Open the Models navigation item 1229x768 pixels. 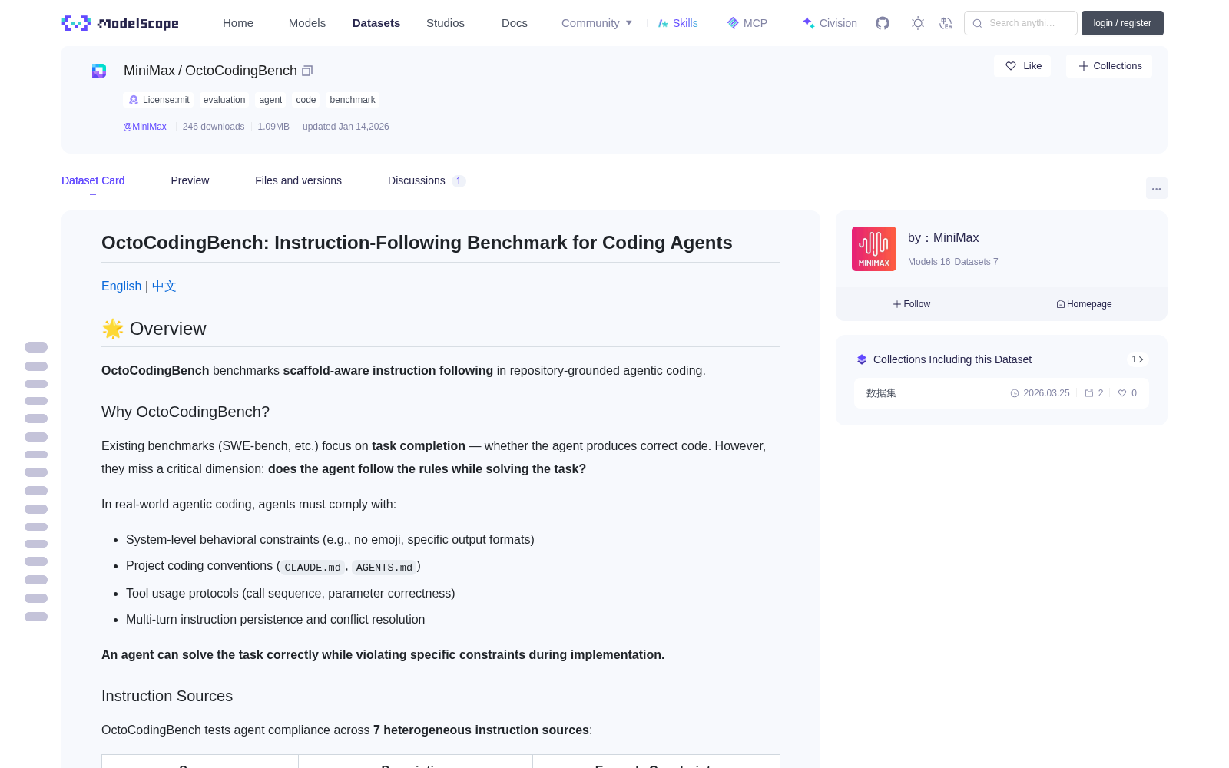coord(307,23)
